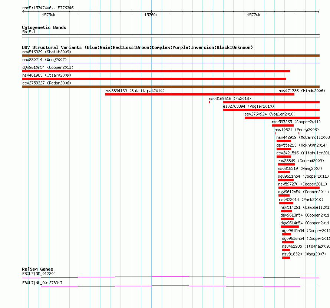Click the RefSeq Genes track title

click(37, 269)
